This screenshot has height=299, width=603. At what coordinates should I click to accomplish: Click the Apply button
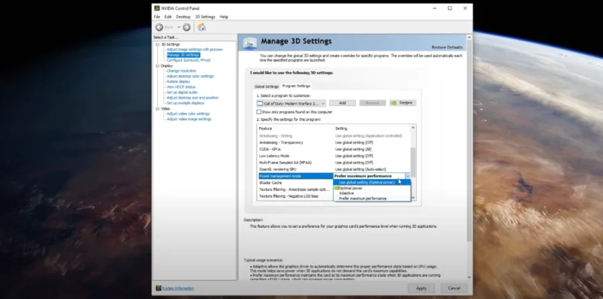pyautogui.click(x=421, y=288)
